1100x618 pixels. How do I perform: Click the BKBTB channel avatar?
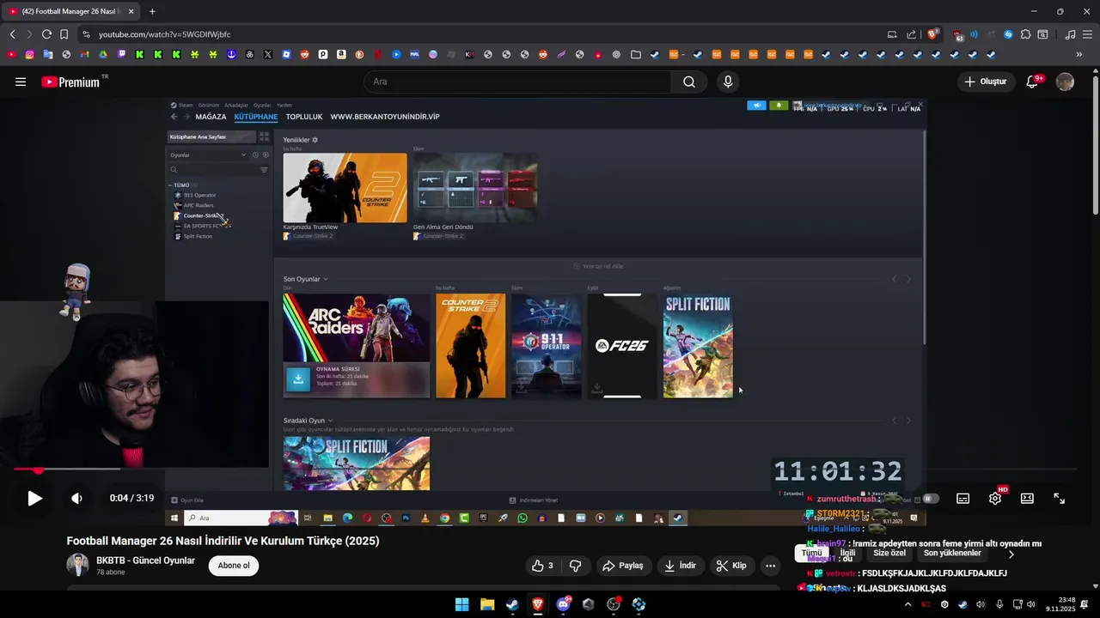[78, 565]
